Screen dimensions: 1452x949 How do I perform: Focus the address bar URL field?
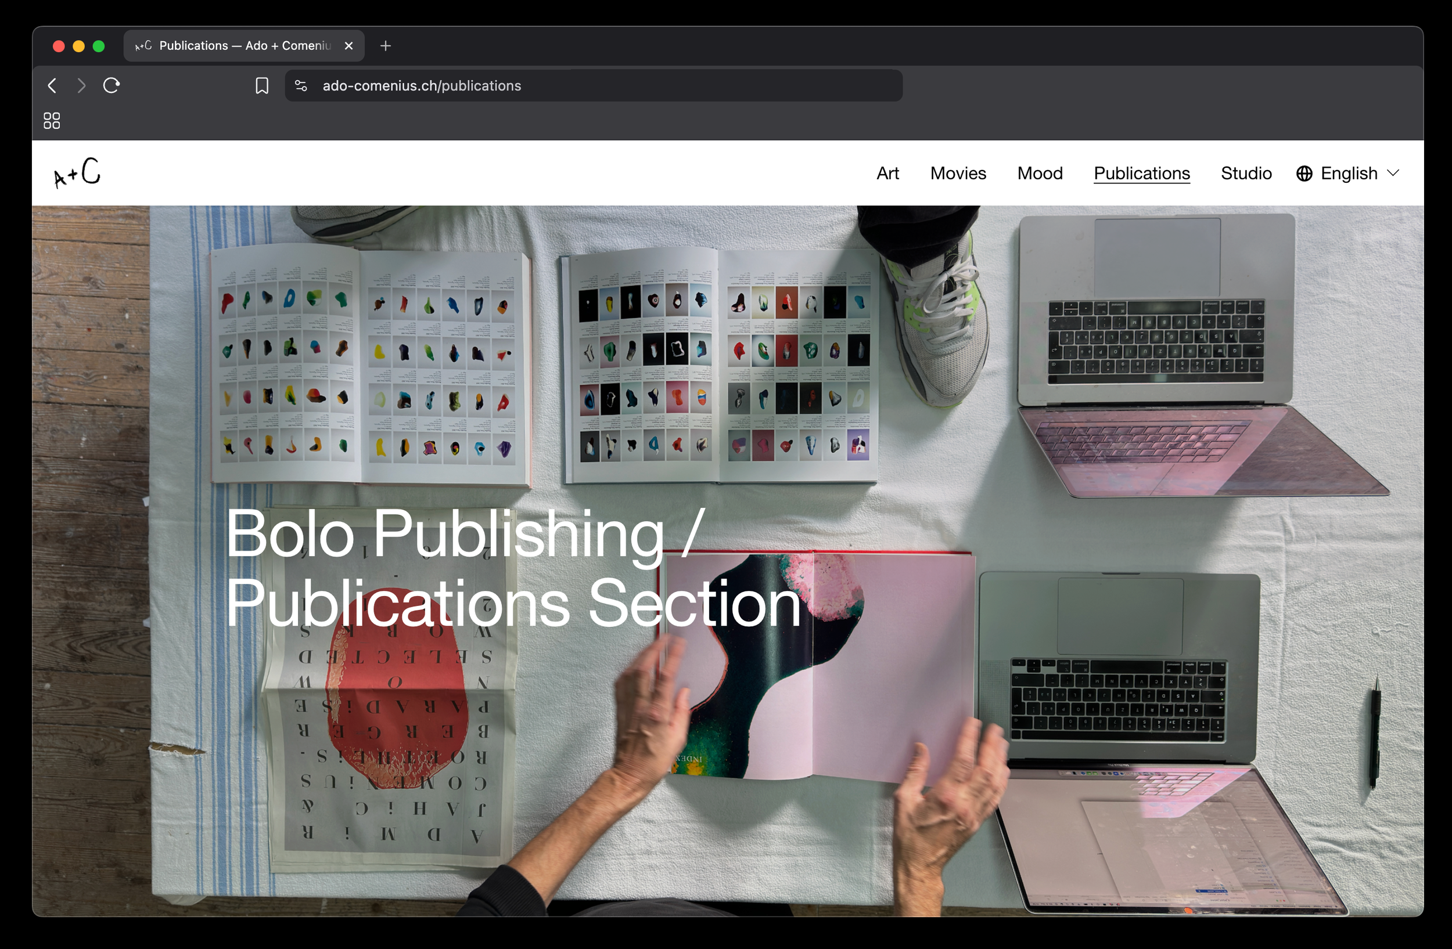coord(593,85)
